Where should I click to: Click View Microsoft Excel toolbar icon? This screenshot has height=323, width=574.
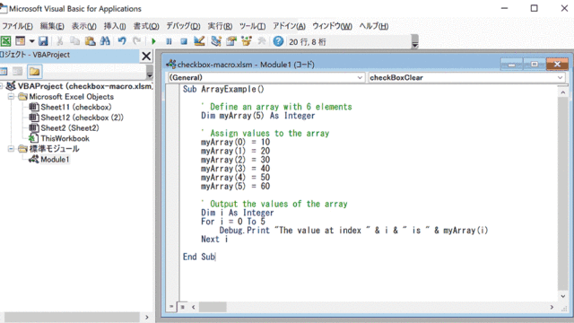point(5,41)
